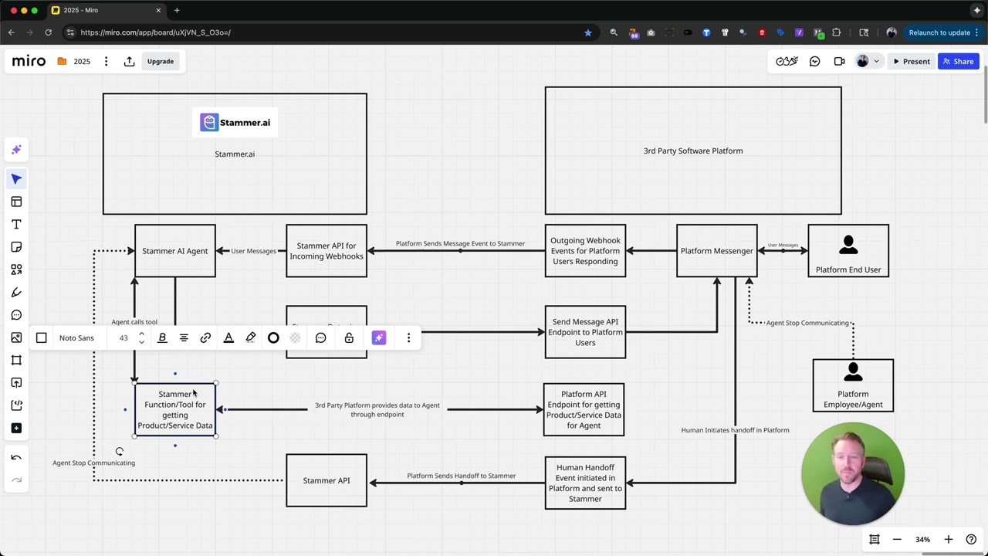Toggle bold text formatting
Screen dimensions: 988x556
point(162,337)
